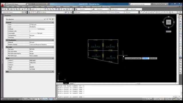Click the Shadow display Casts and Receives Shadows
The width and height of the screenshot is (183, 103).
tap(42, 45)
